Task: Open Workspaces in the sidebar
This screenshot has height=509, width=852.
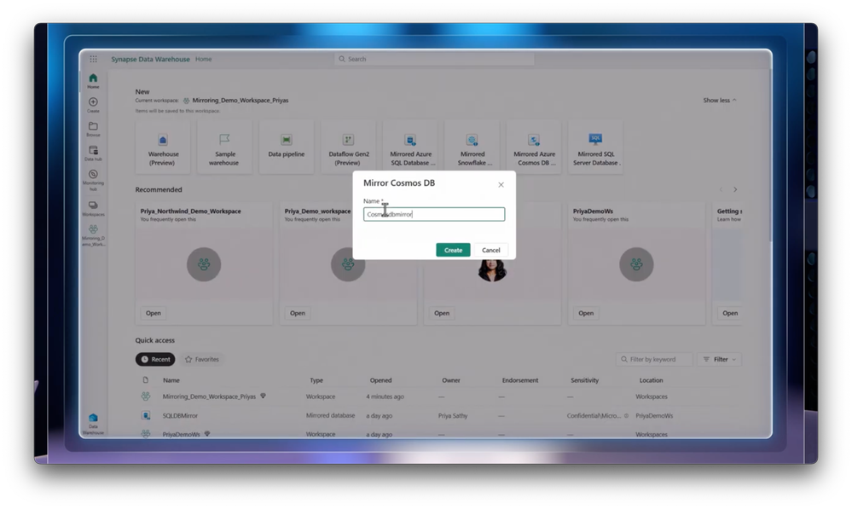Action: (94, 208)
